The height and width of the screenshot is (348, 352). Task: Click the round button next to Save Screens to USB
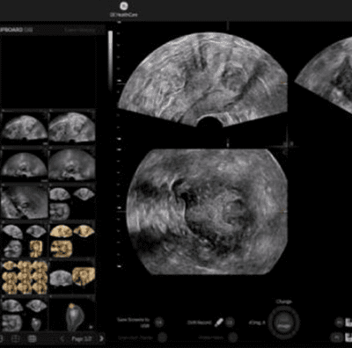[159, 323]
